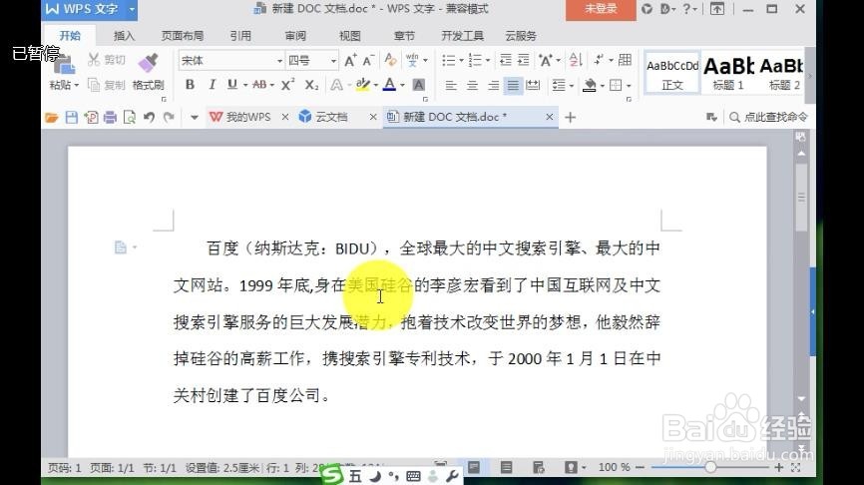This screenshot has height=485, width=864.
Task: Open file with folder icon
Action: coord(51,117)
